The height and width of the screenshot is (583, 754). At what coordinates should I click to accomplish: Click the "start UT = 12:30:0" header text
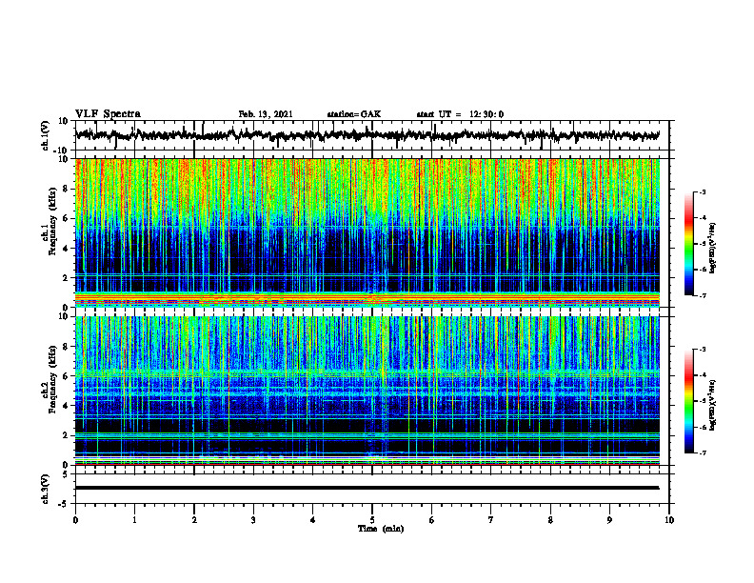460,114
